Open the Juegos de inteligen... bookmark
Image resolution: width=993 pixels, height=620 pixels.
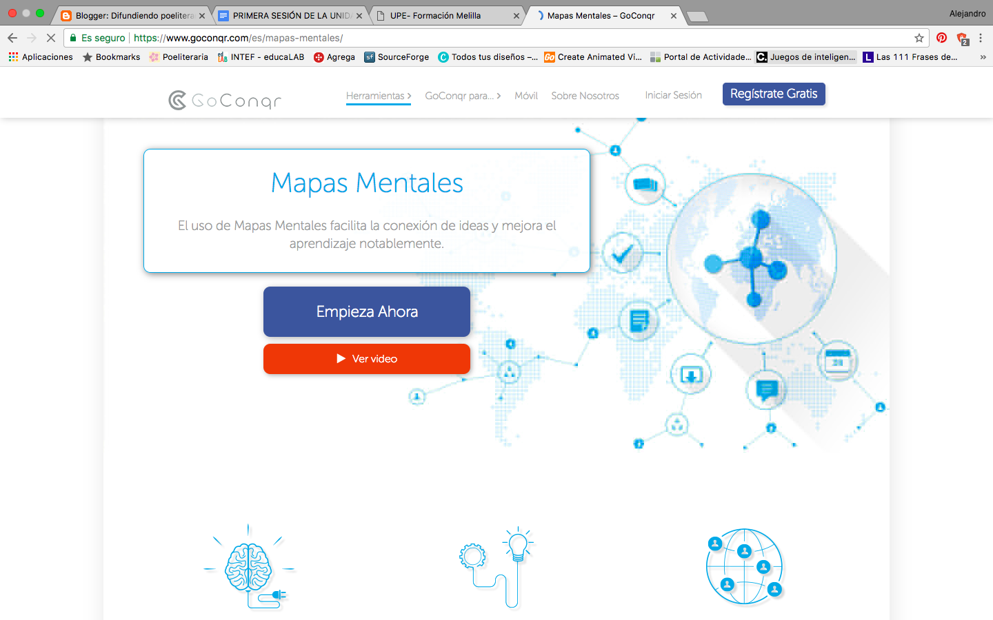tap(806, 57)
